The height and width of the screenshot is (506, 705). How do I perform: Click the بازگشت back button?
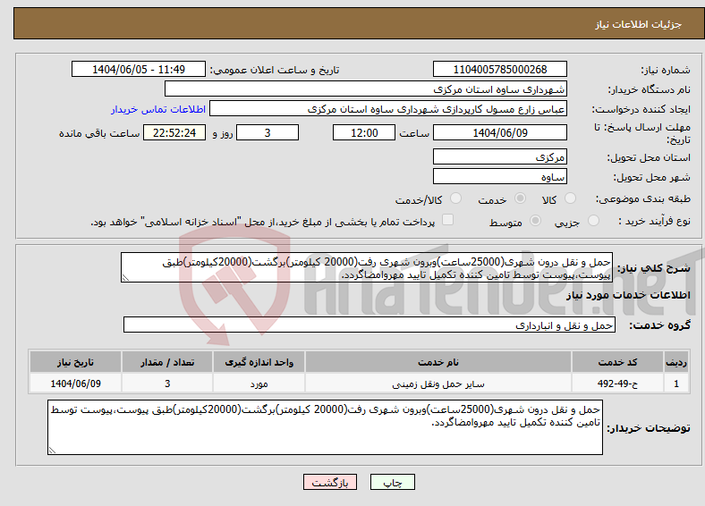(330, 482)
